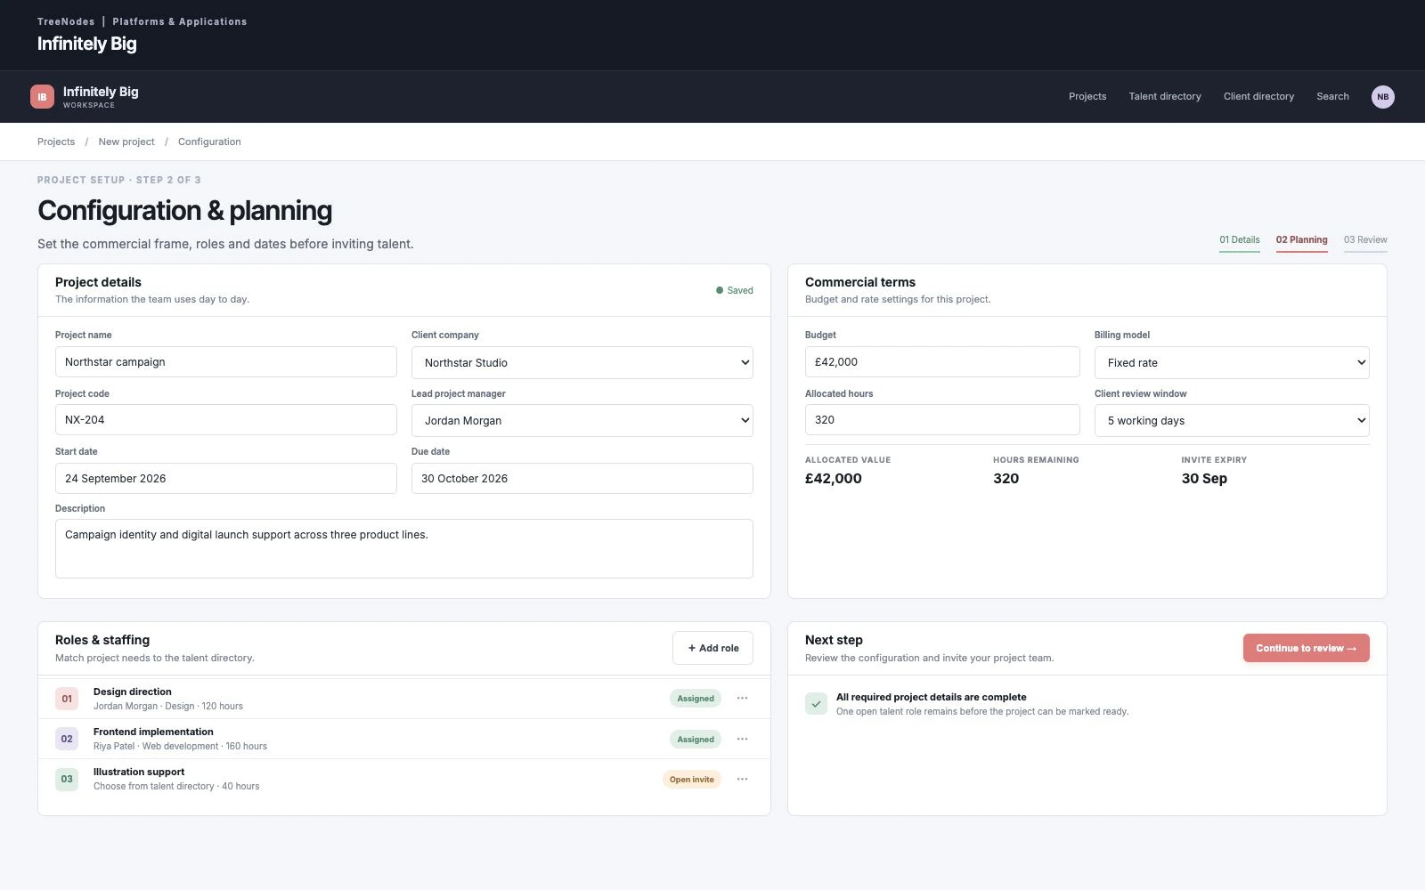The image size is (1425, 890).
Task: Open Talent directory in navigation
Action: point(1165,96)
